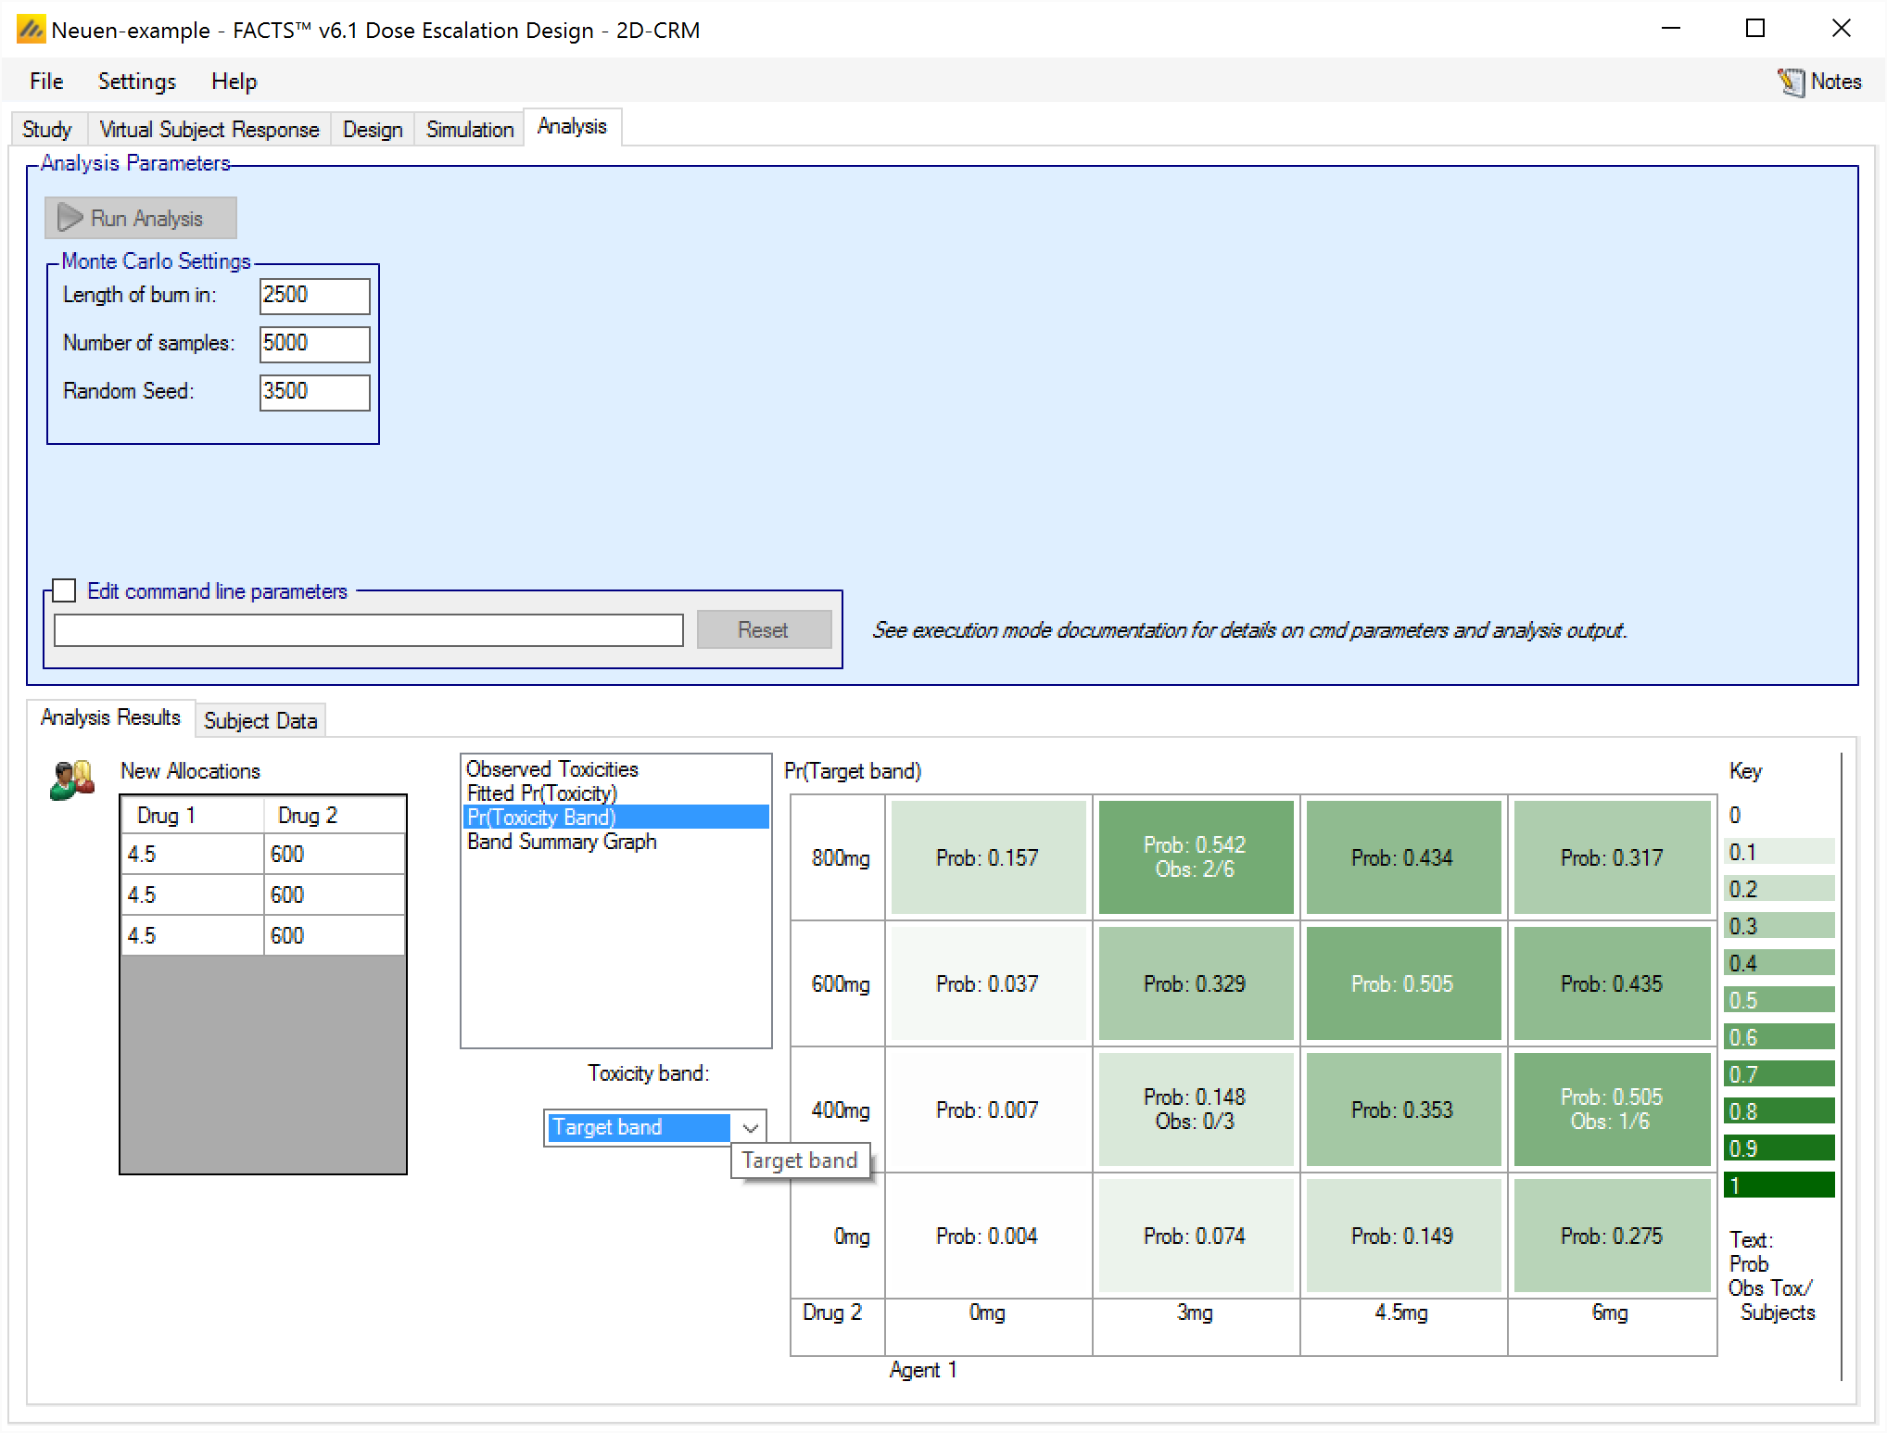The image size is (1887, 1433).
Task: Click the 800mg 3mg Prob 0.542 cell
Action: click(x=1196, y=857)
